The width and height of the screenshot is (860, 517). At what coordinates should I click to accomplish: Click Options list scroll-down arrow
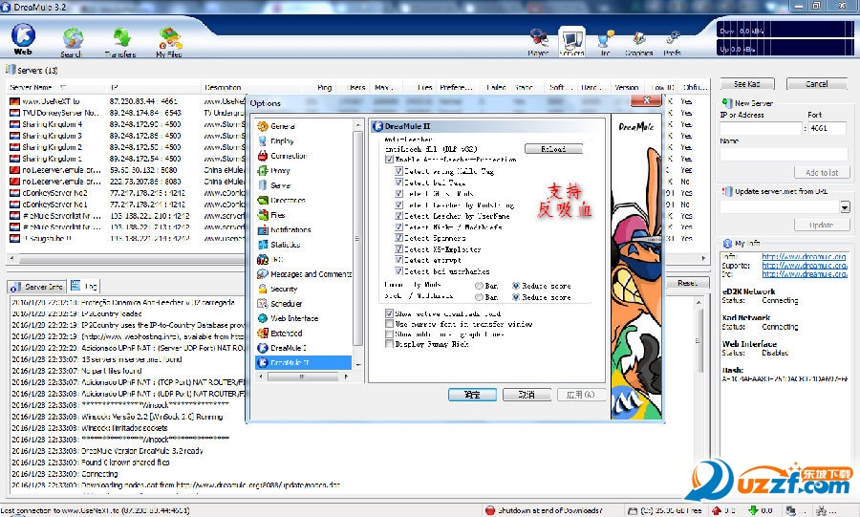coord(358,364)
